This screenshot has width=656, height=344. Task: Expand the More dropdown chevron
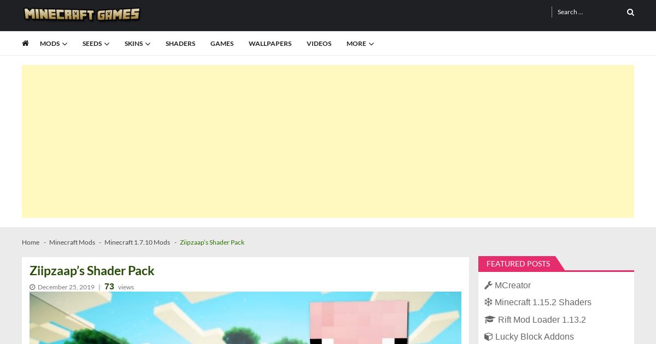(x=371, y=44)
